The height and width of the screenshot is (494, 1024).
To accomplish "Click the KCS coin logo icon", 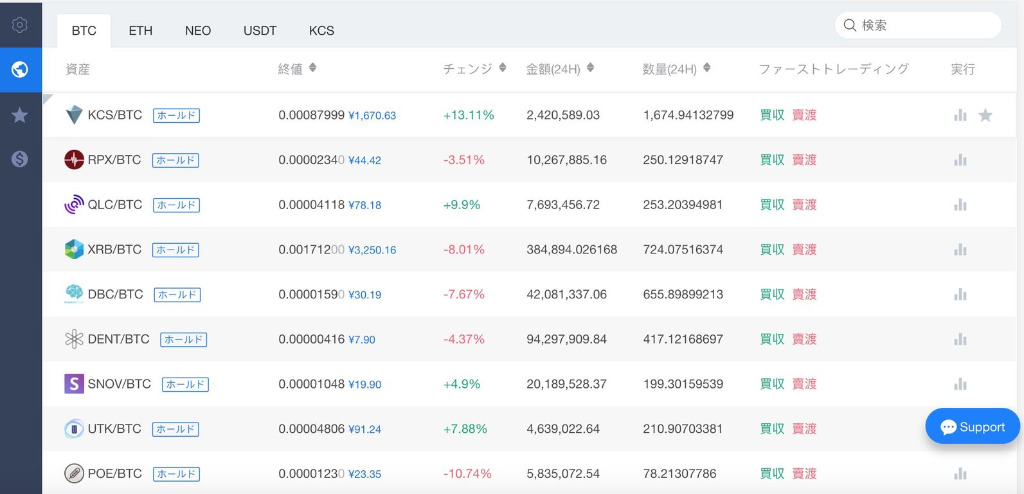I will [75, 115].
